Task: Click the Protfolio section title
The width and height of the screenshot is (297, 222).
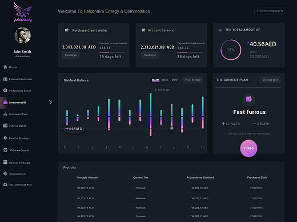Action: [70, 167]
